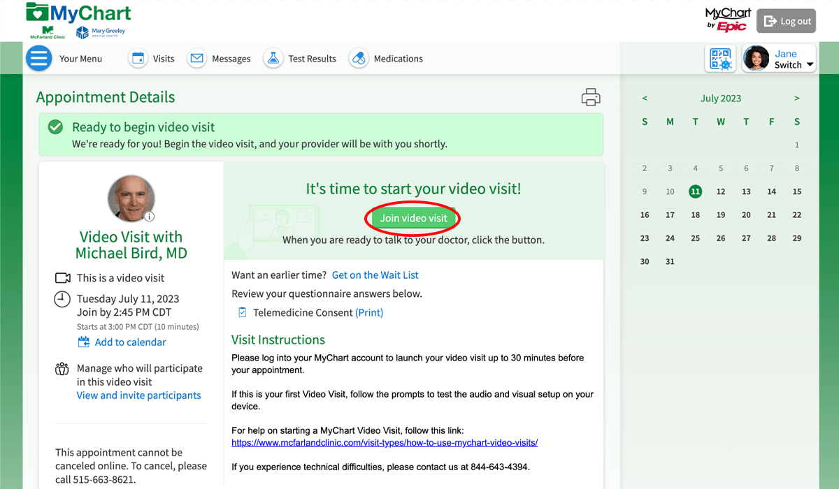The width and height of the screenshot is (839, 489).
Task: Open Messages envelope icon
Action: coord(197,59)
